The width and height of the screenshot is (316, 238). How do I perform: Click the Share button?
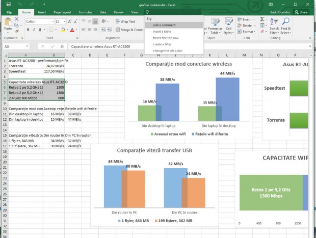(x=301, y=12)
